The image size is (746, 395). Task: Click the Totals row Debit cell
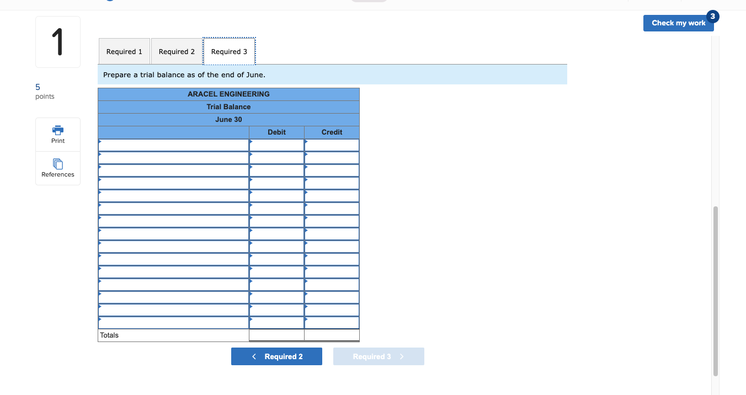click(276, 335)
